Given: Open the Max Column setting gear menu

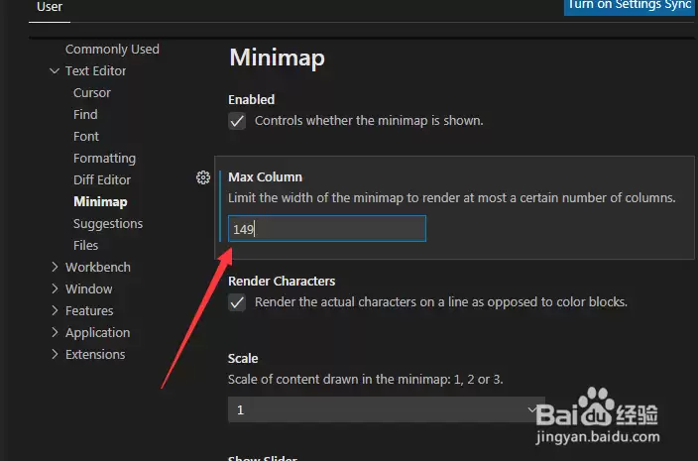Looking at the screenshot, I should pos(203,177).
